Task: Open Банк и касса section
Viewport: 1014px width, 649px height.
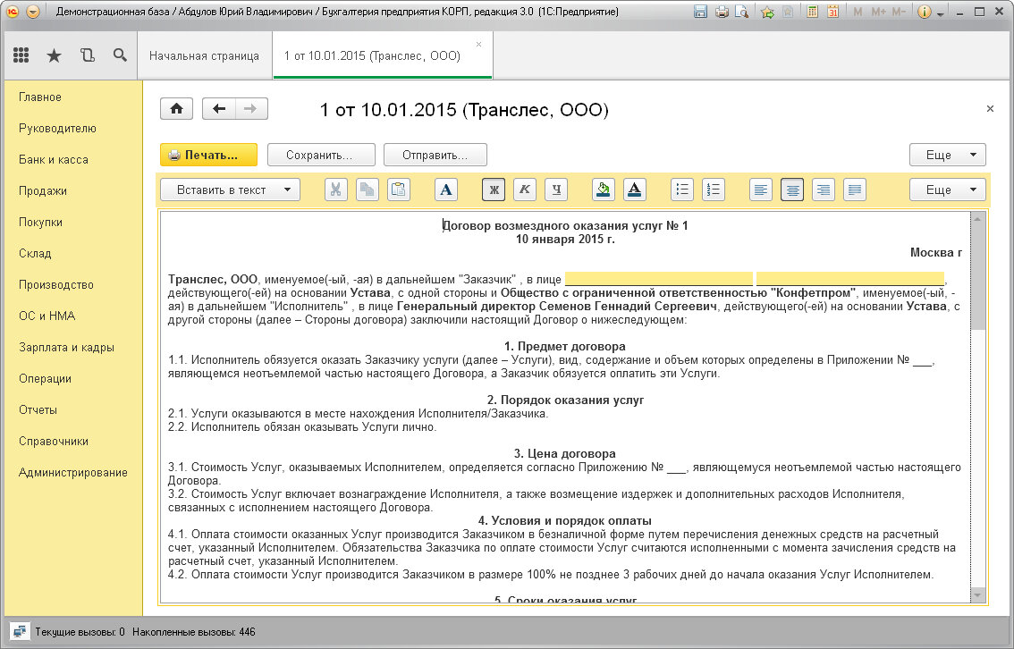Action: pyautogui.click(x=54, y=160)
